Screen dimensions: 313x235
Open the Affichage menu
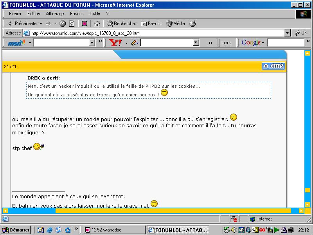(55, 14)
